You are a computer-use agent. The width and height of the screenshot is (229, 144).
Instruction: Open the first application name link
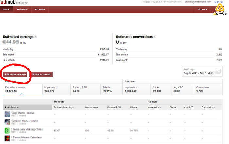tap(23, 113)
